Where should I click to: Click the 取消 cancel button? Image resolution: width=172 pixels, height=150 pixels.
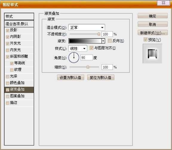(x=153, y=24)
